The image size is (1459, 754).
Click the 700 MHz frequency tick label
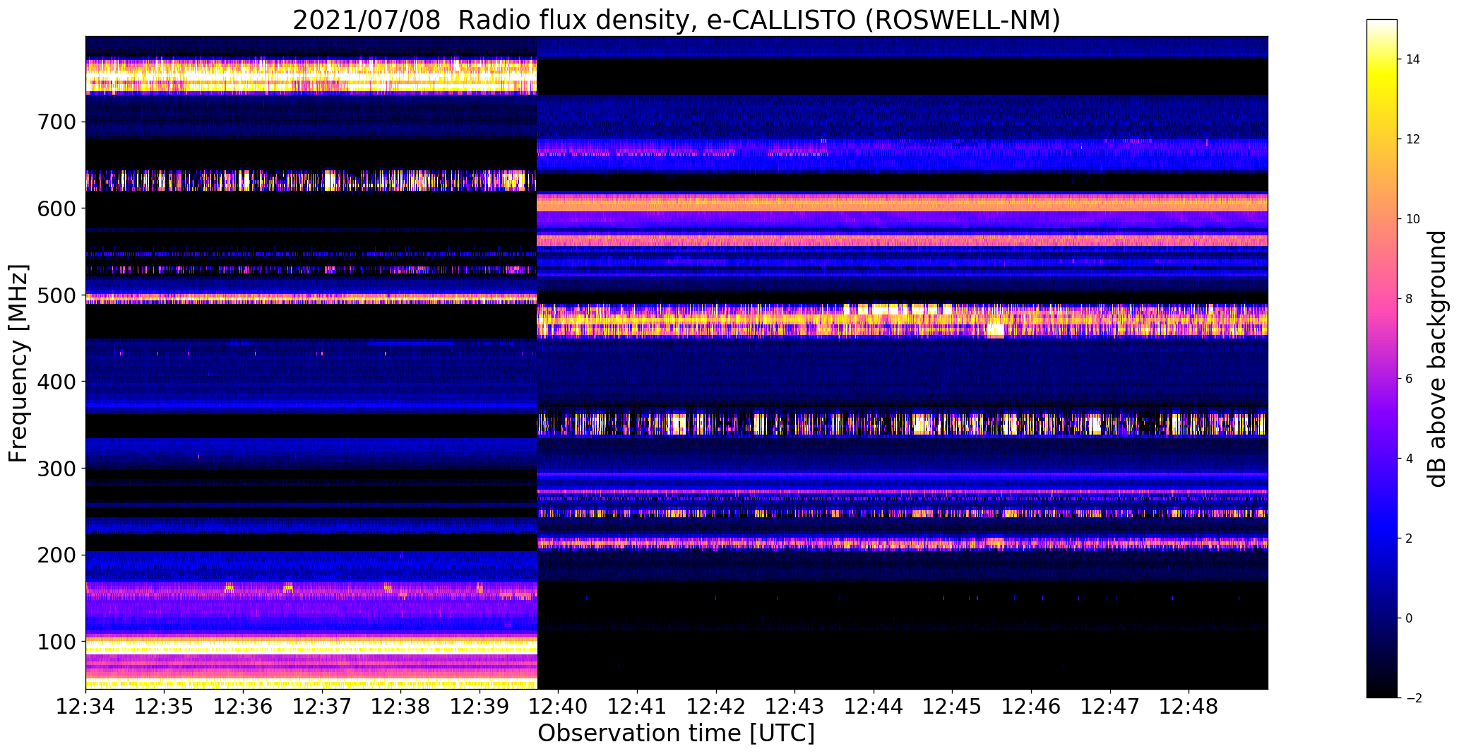click(x=55, y=122)
